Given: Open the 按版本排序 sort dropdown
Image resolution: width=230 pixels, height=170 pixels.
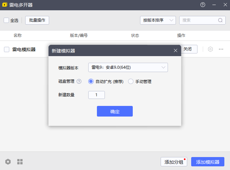Looking at the screenshot, I should (x=158, y=20).
